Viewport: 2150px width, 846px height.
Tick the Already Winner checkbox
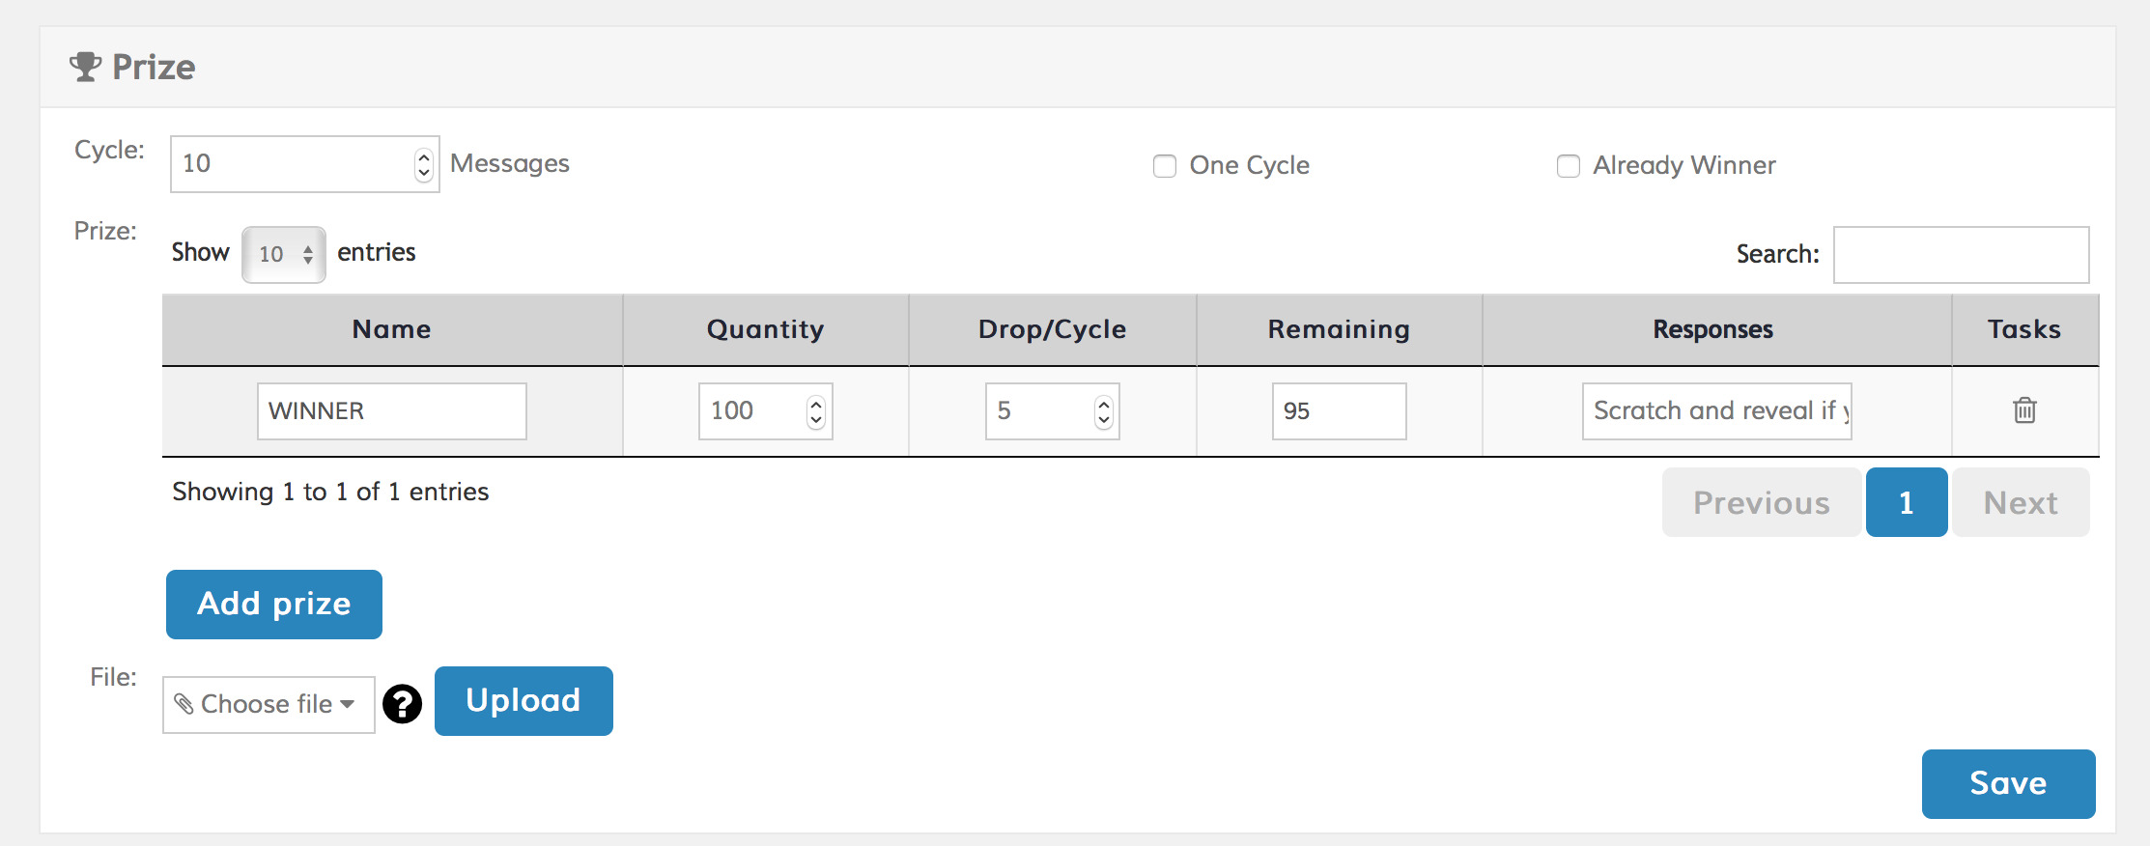1569,166
